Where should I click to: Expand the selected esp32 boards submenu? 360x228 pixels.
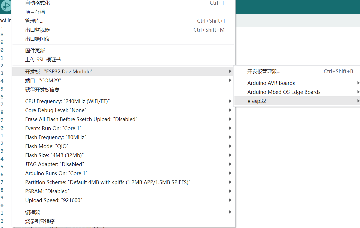click(297, 101)
